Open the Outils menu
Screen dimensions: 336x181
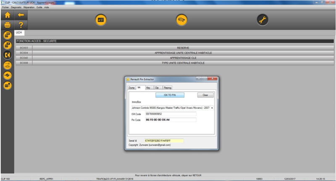tap(39, 7)
